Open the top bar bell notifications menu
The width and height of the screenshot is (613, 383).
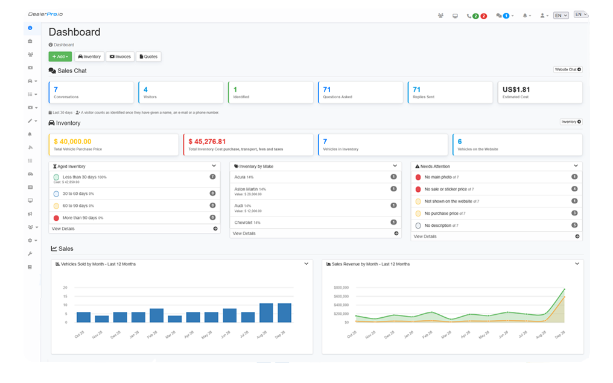[527, 16]
